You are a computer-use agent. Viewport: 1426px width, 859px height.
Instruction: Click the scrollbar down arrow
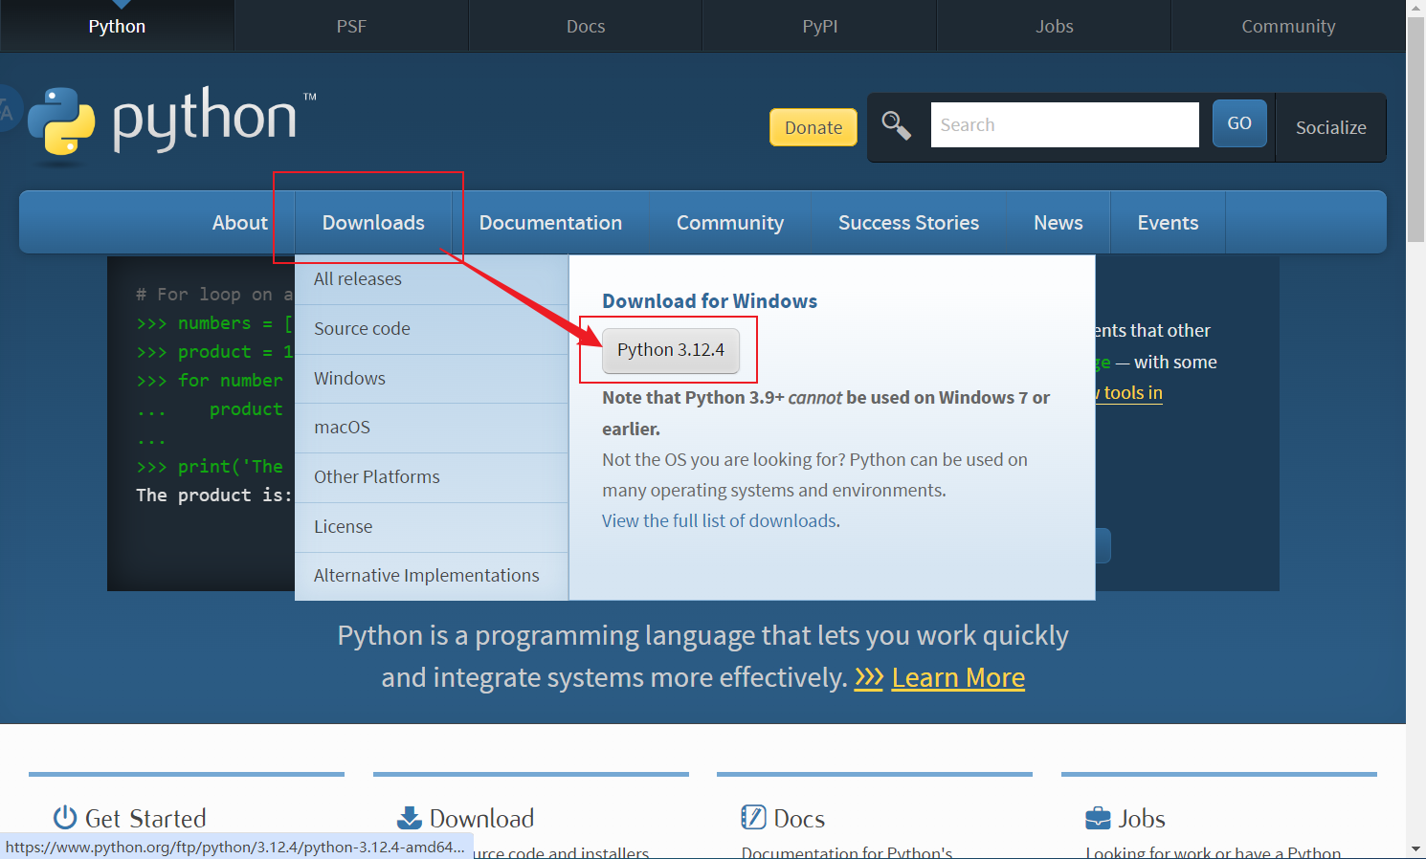coord(1415,848)
